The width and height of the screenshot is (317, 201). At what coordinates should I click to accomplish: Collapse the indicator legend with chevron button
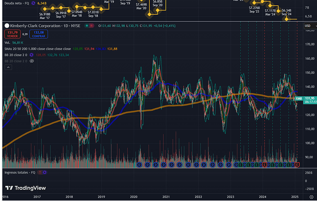[8, 67]
